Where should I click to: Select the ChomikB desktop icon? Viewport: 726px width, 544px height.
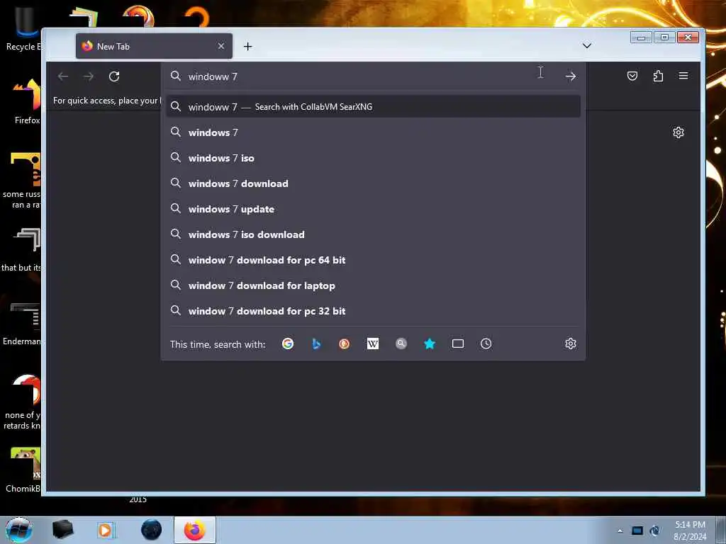coord(23,470)
